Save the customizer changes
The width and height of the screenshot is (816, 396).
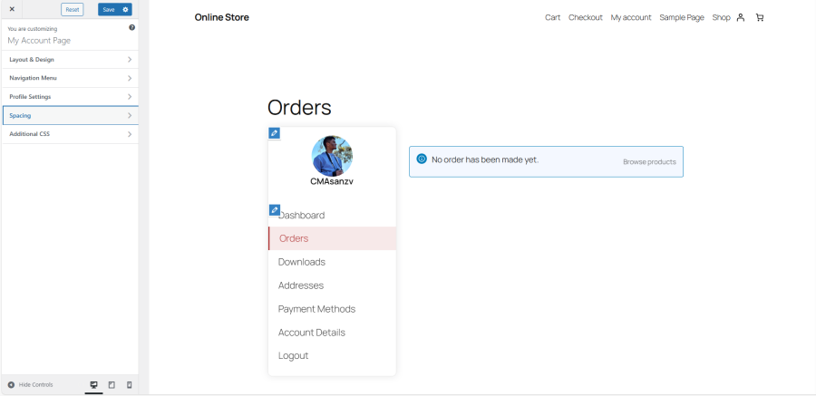pyautogui.click(x=109, y=9)
